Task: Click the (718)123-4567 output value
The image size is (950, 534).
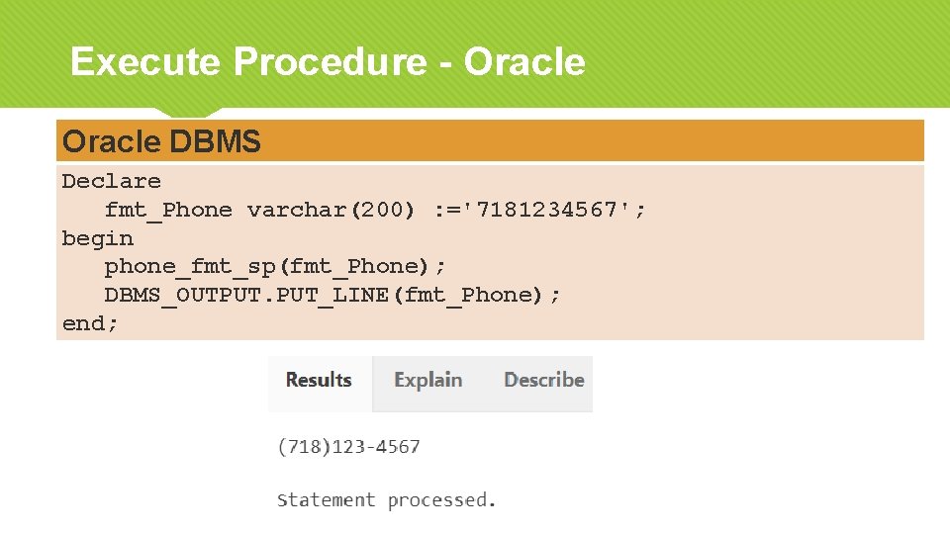Action: tap(348, 447)
